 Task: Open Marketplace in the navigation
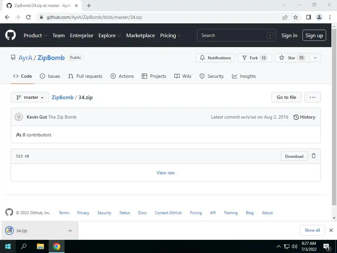pos(141,36)
